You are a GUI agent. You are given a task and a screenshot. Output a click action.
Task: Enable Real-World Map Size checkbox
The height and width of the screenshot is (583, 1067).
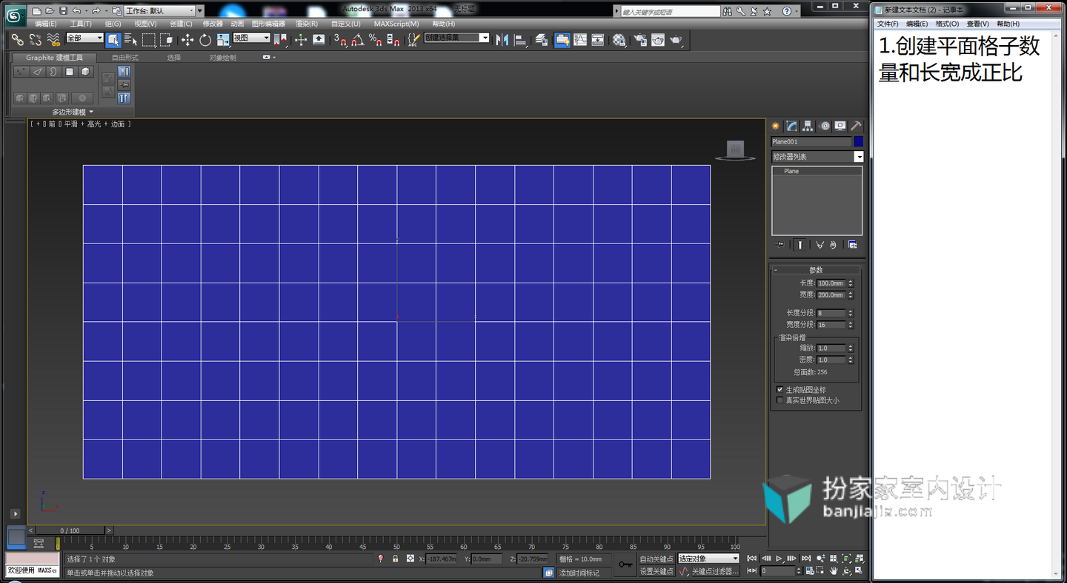tap(780, 400)
